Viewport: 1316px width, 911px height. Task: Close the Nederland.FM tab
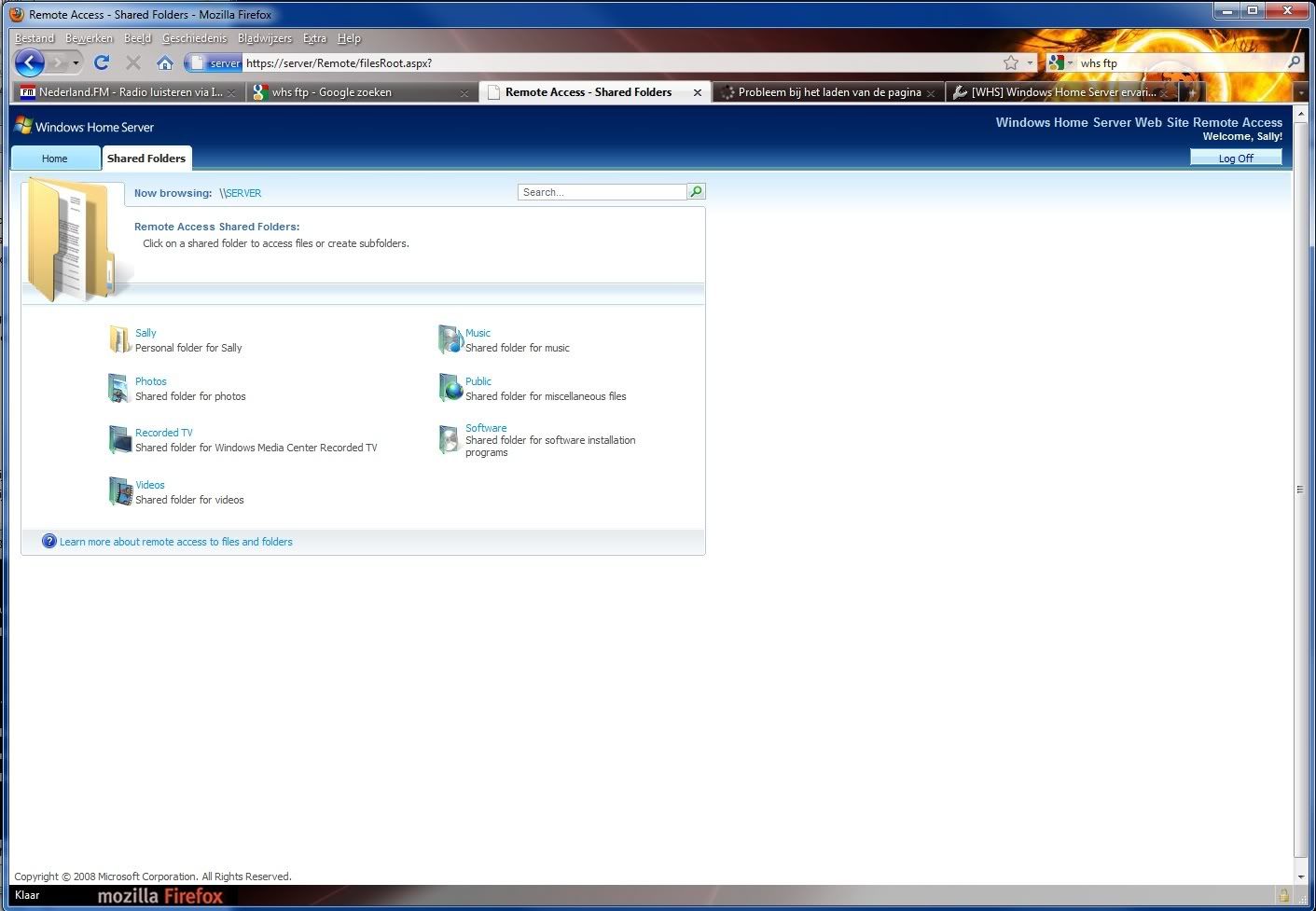point(231,93)
